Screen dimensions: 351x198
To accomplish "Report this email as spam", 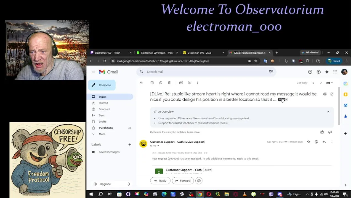I will (x=161, y=83).
